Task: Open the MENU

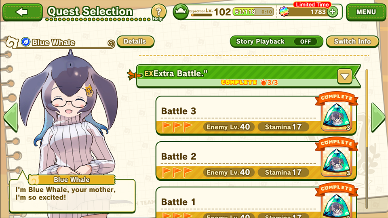Action: click(x=366, y=12)
